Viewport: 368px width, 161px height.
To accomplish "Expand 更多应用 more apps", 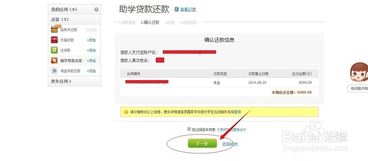I will click(x=61, y=81).
